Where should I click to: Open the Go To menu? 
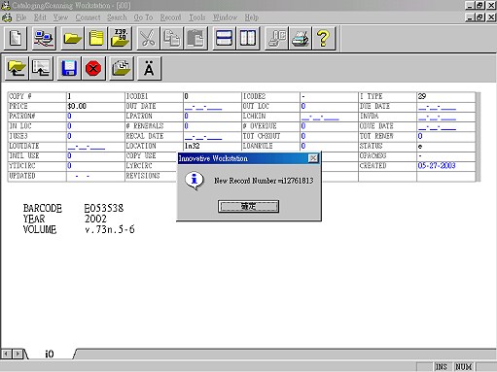(x=143, y=17)
